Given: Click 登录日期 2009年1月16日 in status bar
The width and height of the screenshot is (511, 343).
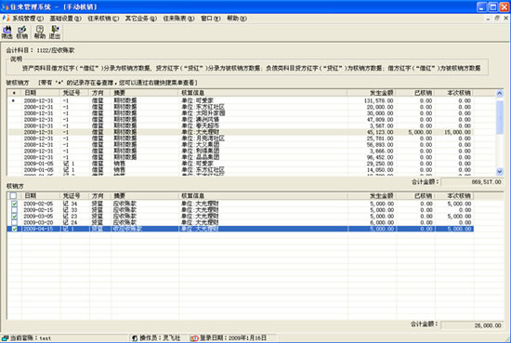Looking at the screenshot, I should (x=233, y=338).
